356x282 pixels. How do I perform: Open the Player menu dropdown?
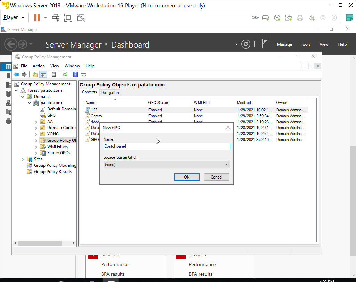click(x=14, y=17)
